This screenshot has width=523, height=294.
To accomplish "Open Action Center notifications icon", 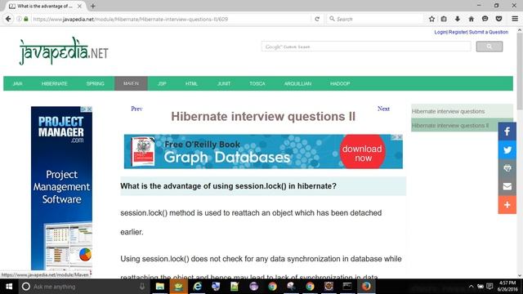I will tap(489, 287).
